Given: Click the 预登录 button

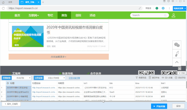Looking at the screenshot, I should pos(148,8).
